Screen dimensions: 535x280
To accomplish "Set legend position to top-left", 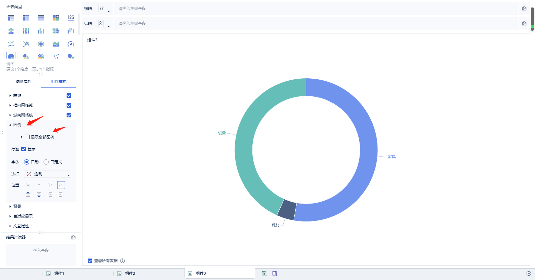I will [x=28, y=185].
